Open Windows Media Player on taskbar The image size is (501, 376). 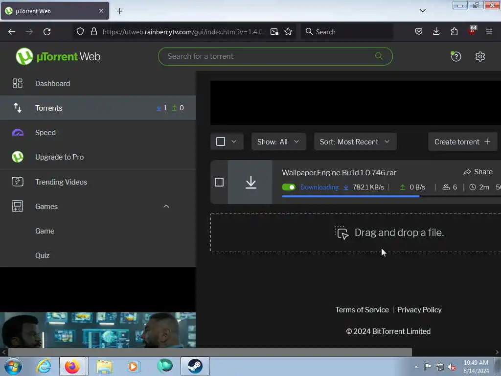133,366
